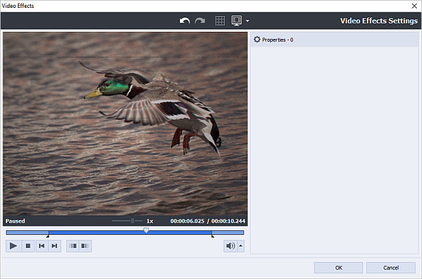Viewport: 422px width, 279px height.
Task: Go to next frame
Action: (x=55, y=246)
